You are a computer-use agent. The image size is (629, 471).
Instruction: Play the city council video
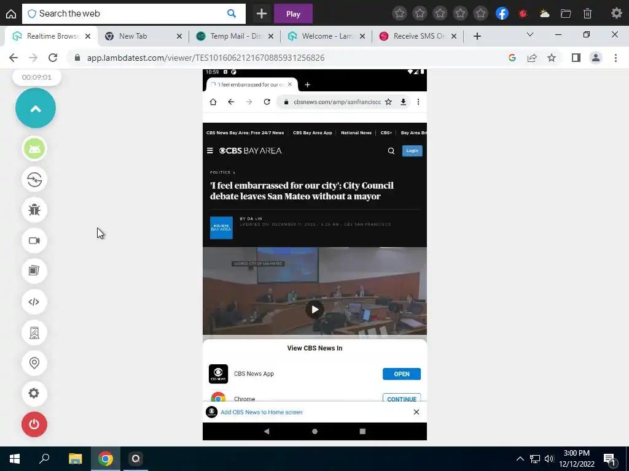[x=315, y=310]
